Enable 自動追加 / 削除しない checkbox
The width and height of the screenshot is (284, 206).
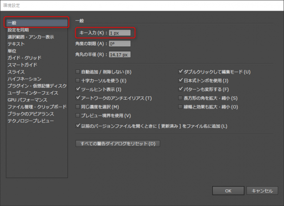pos(78,72)
